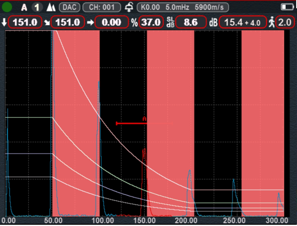Screen dimensions: 297x226
Task: Click the down-arrow depth icon
Action: tap(4, 22)
